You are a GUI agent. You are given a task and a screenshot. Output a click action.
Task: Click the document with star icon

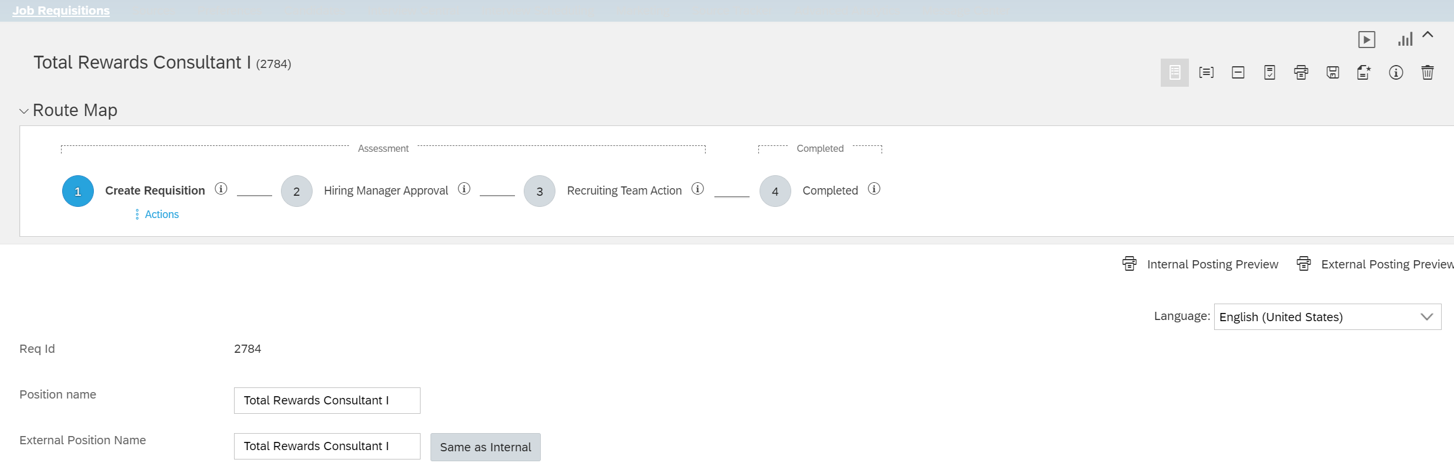point(1364,73)
